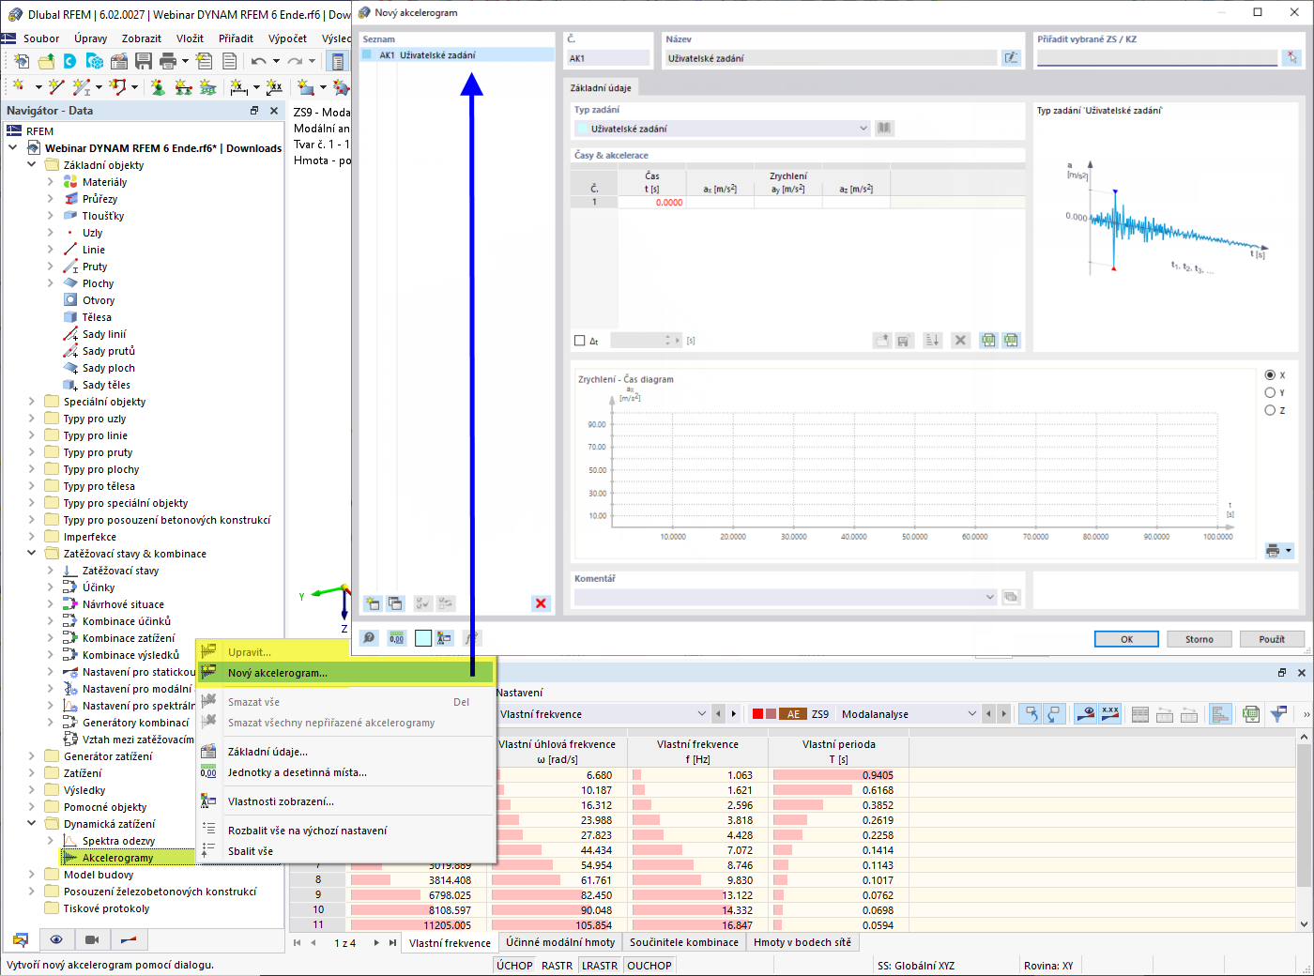Click the comment library icon beside Komentář
Screen dimensions: 1314x976
tap(1011, 597)
